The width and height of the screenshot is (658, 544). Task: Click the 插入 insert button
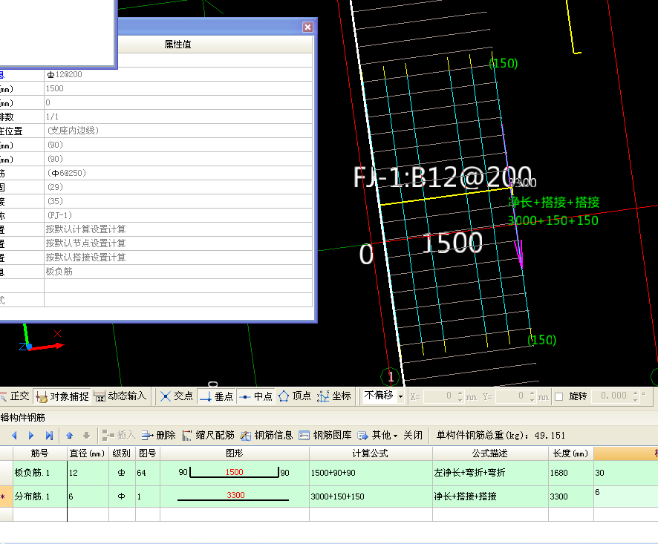tap(119, 436)
